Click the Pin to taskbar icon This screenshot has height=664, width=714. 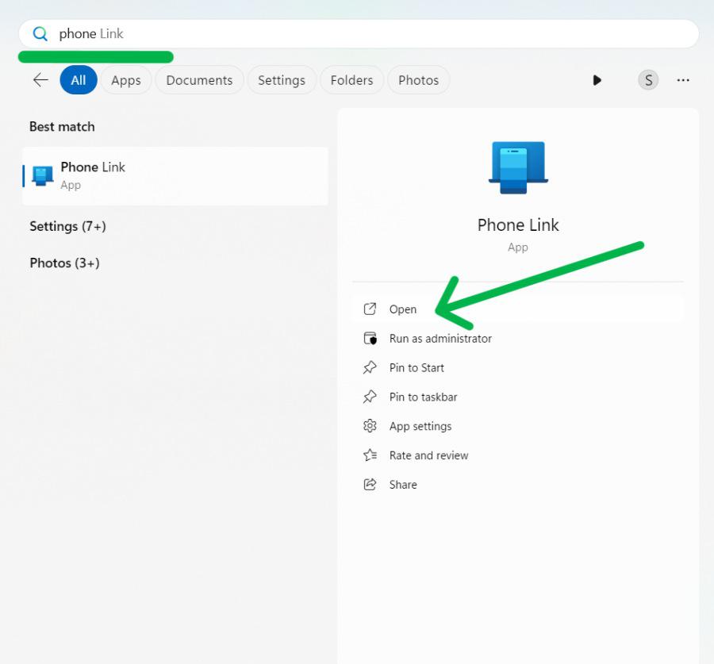tap(370, 397)
